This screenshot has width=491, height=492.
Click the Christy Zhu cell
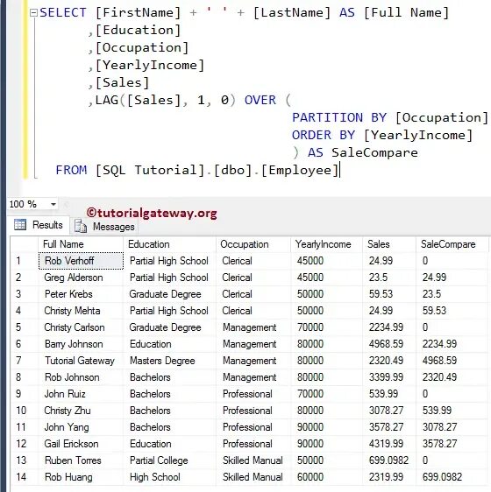(81, 411)
